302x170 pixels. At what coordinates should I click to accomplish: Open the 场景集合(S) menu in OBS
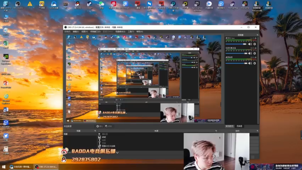coord(120,32)
